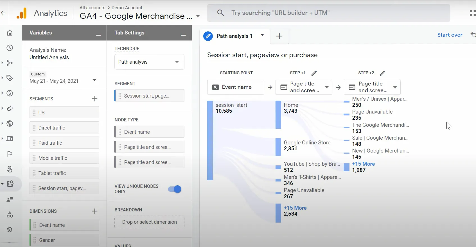
Task: Click the Analytics logo icon
Action: [22, 13]
